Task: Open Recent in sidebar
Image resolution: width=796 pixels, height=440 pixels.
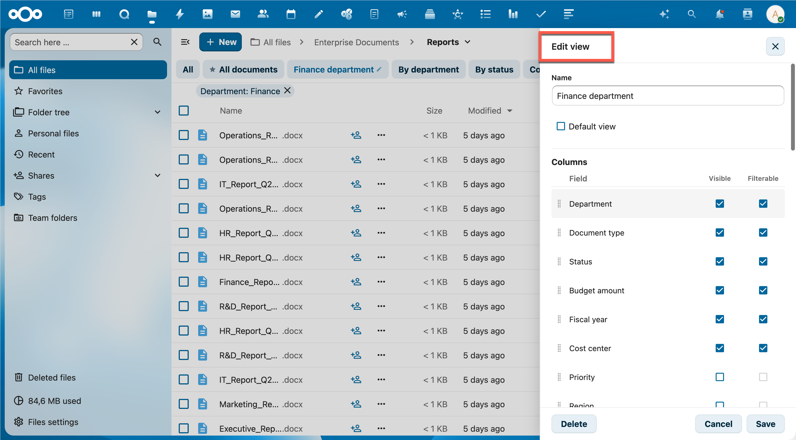Action: 88,154
